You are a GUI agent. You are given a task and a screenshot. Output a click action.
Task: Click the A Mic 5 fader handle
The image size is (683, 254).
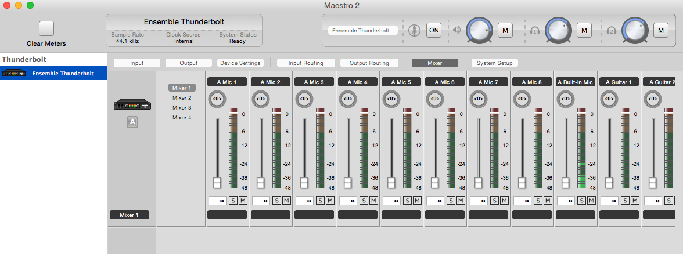click(x=391, y=183)
